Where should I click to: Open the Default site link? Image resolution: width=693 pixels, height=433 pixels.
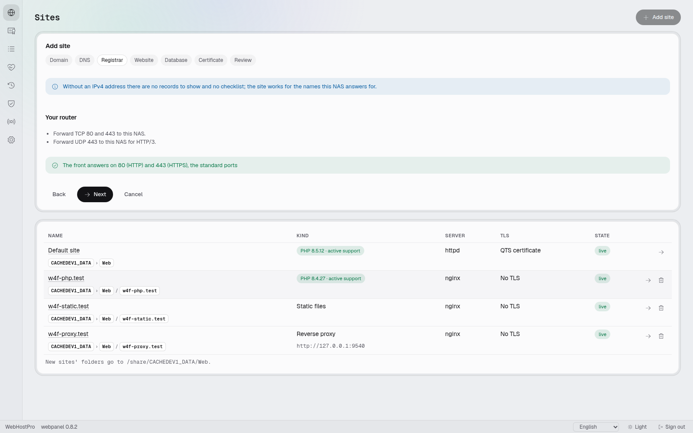pos(64,250)
